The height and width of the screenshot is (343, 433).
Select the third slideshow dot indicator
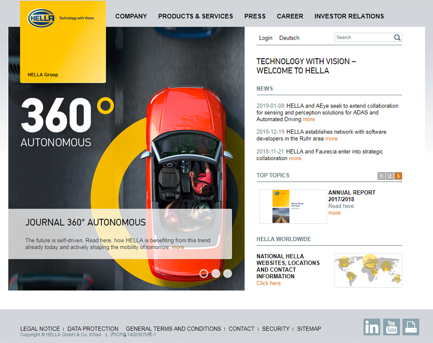click(x=227, y=274)
